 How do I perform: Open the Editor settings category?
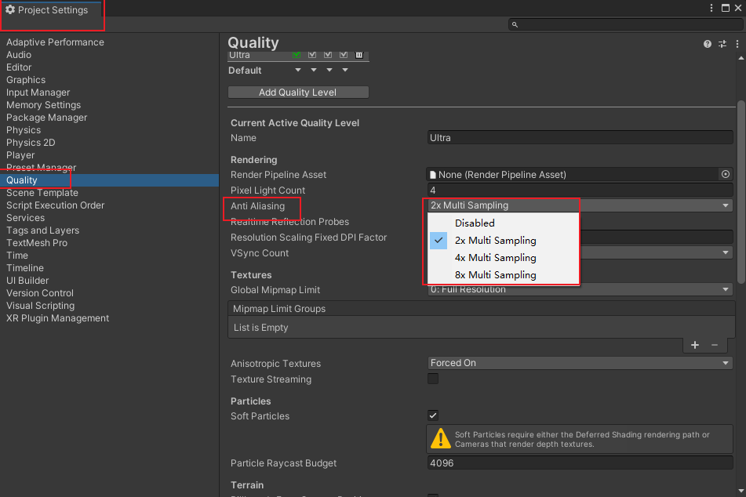[x=19, y=67]
